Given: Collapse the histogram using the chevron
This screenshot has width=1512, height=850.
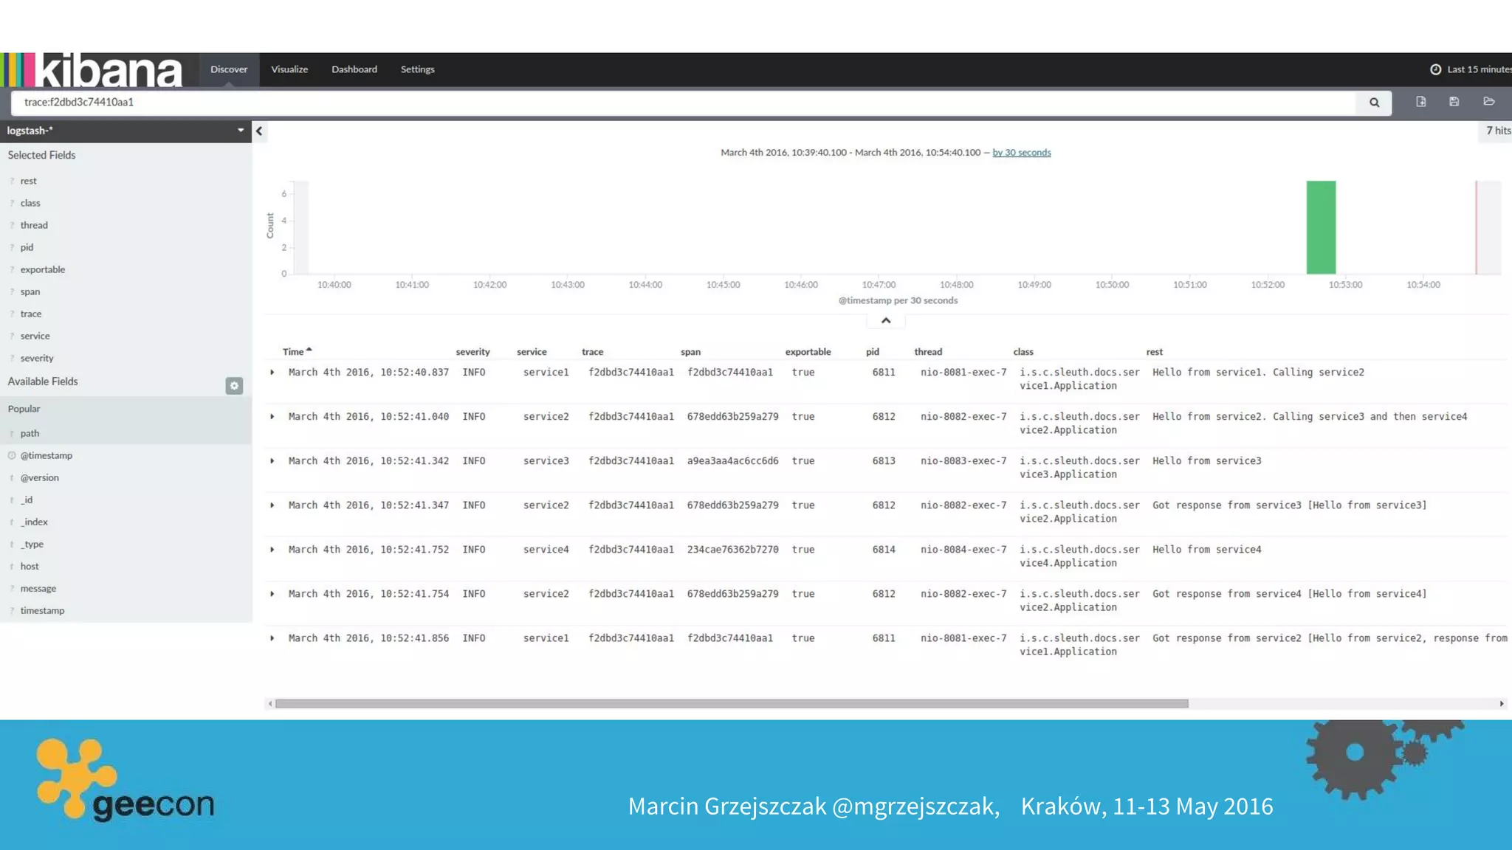Looking at the screenshot, I should [886, 321].
